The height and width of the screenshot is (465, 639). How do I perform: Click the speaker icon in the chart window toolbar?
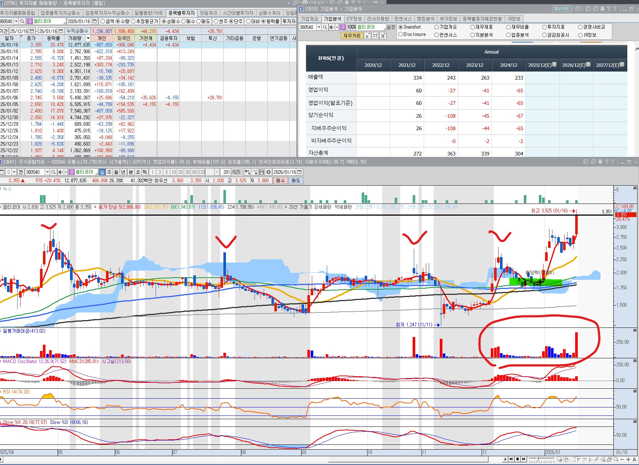(x=61, y=172)
